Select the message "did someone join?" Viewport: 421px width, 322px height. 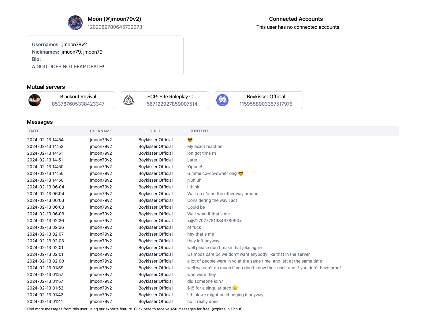(x=205, y=281)
